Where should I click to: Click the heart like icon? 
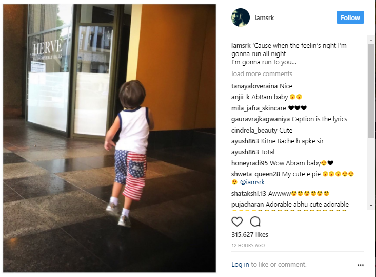tap(237, 221)
